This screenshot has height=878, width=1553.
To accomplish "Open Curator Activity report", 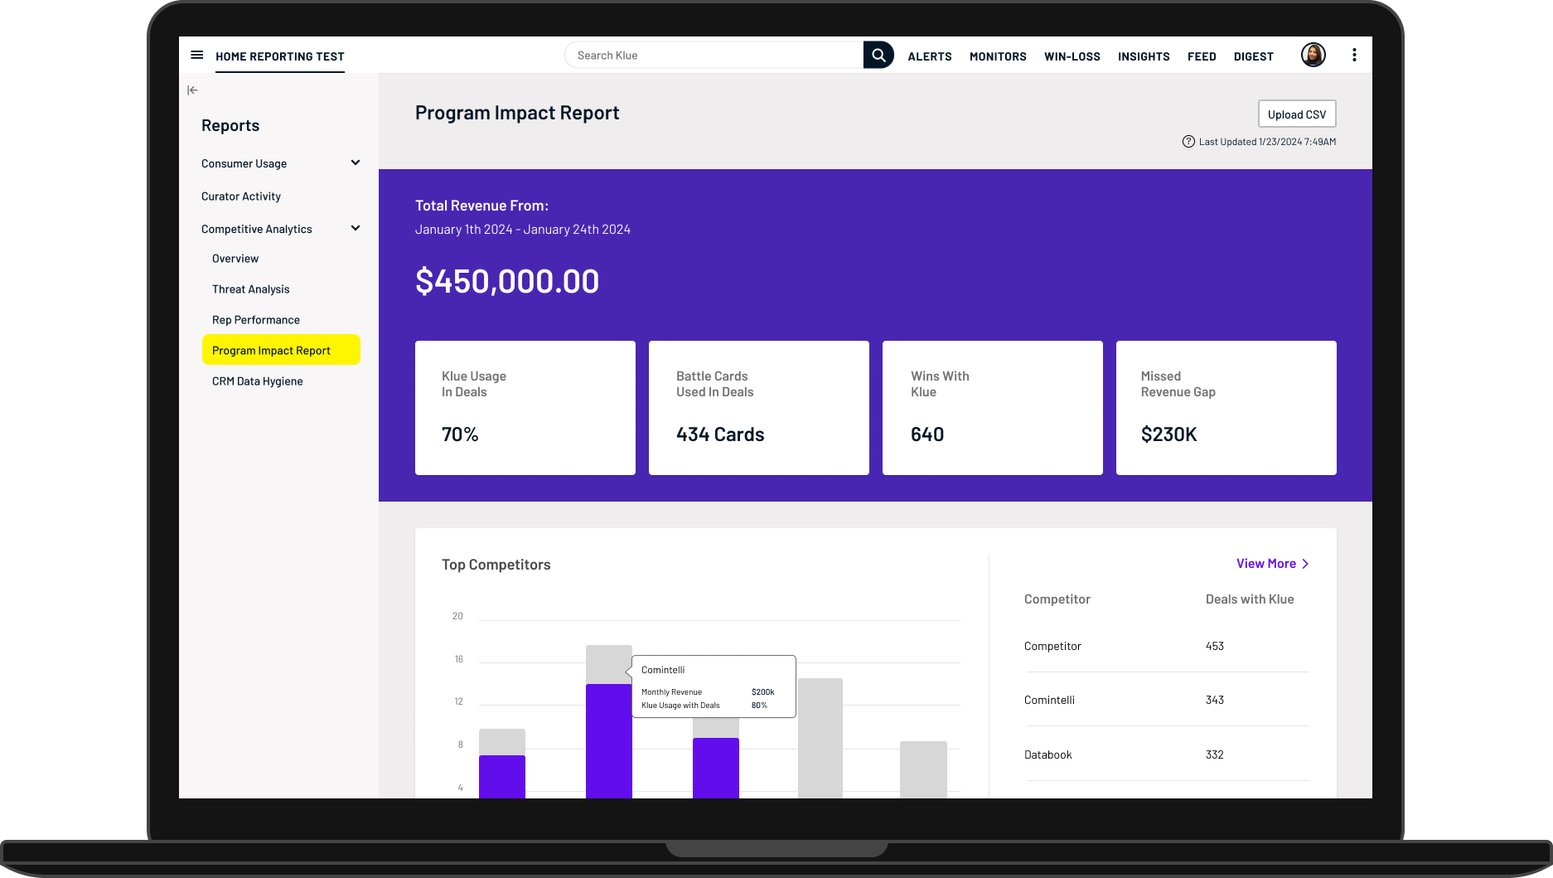I will pyautogui.click(x=241, y=196).
